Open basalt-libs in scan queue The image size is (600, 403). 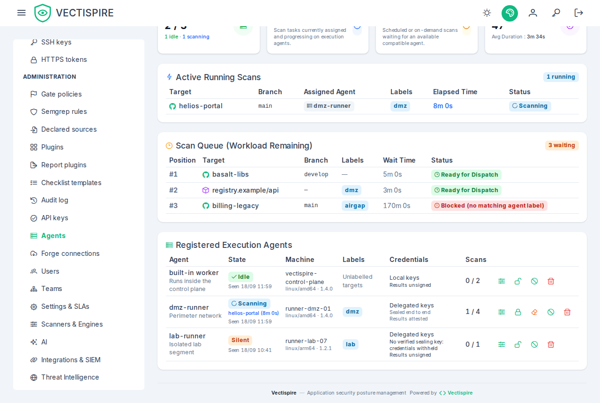(x=230, y=174)
